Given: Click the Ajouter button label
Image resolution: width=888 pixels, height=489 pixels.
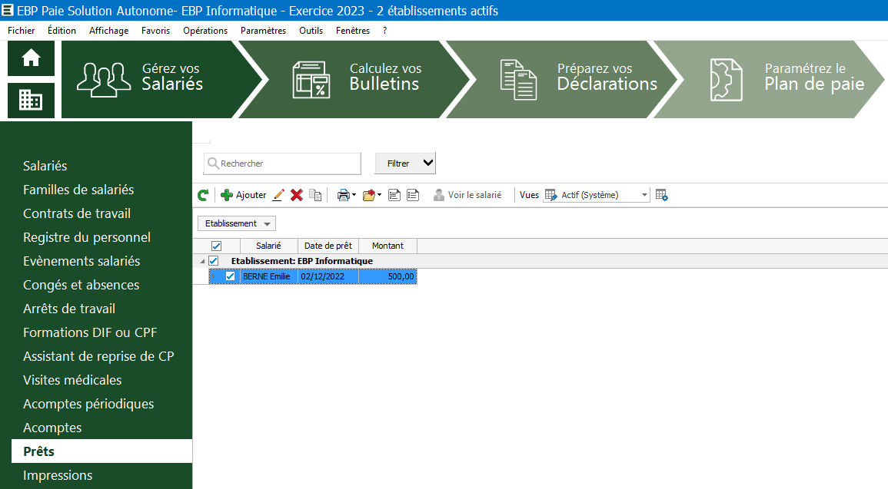Looking at the screenshot, I should (251, 195).
